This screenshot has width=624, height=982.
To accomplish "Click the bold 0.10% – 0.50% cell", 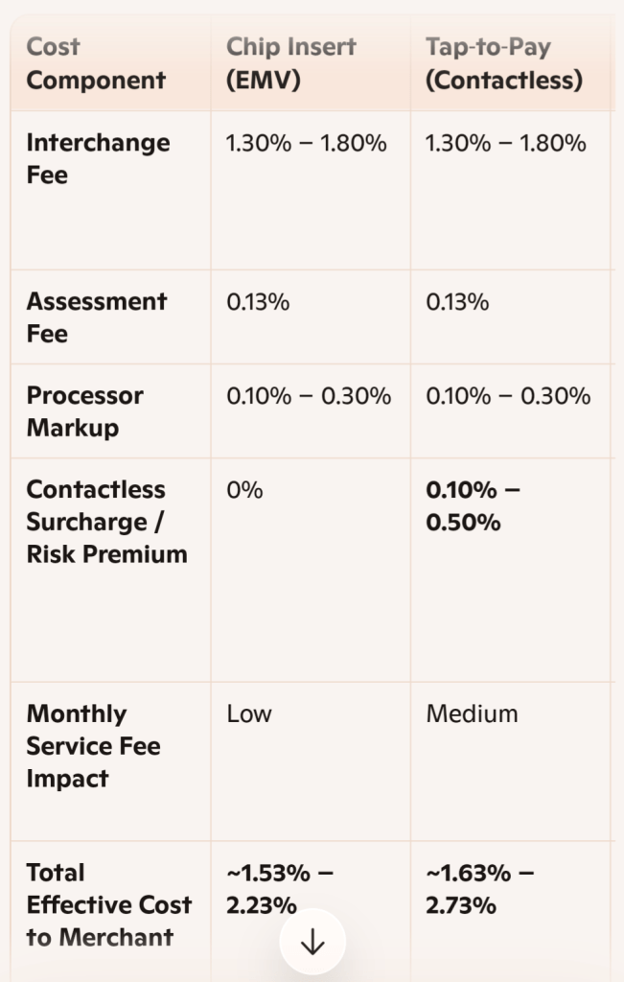I will (x=473, y=506).
